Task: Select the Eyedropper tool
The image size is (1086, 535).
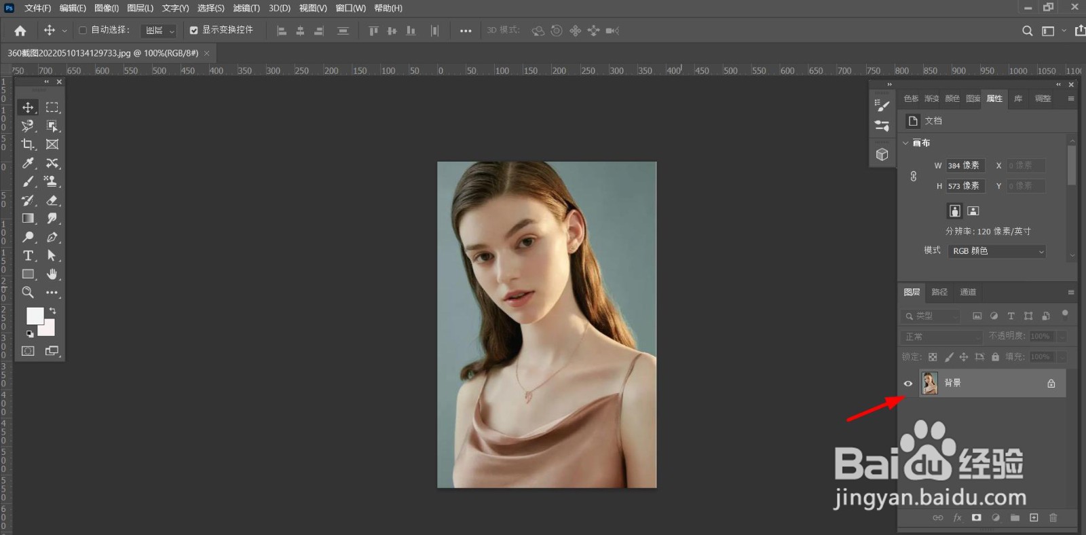Action: (x=28, y=163)
